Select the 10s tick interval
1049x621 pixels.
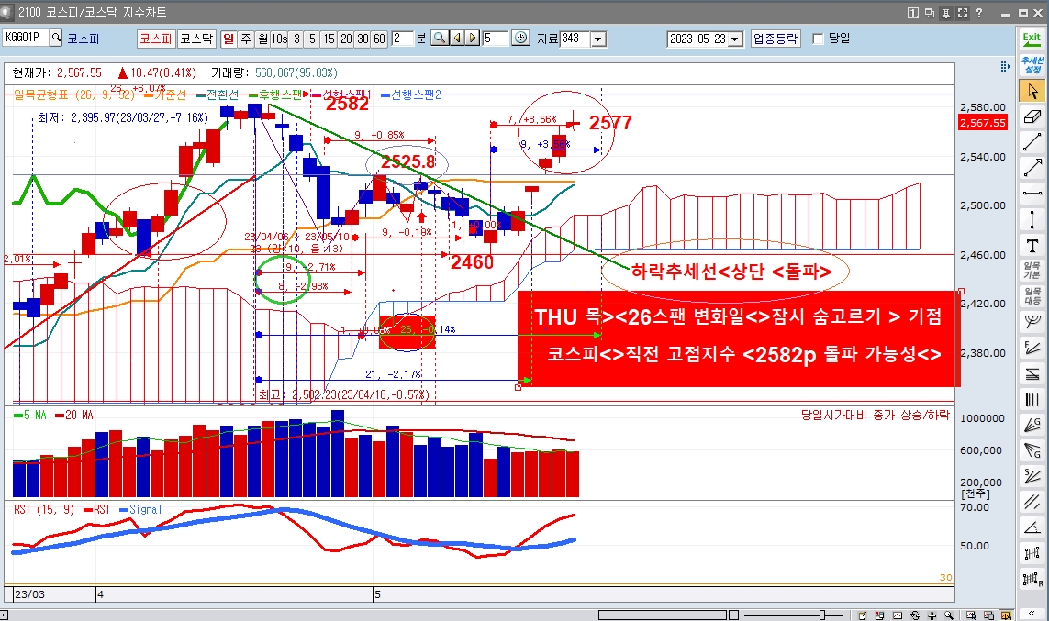coord(280,39)
